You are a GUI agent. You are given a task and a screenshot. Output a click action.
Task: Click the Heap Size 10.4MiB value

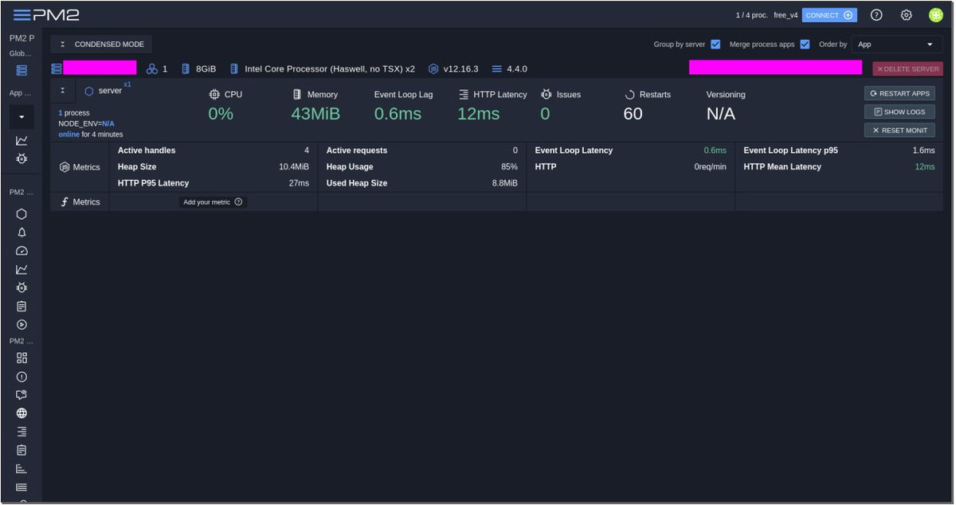pyautogui.click(x=294, y=167)
